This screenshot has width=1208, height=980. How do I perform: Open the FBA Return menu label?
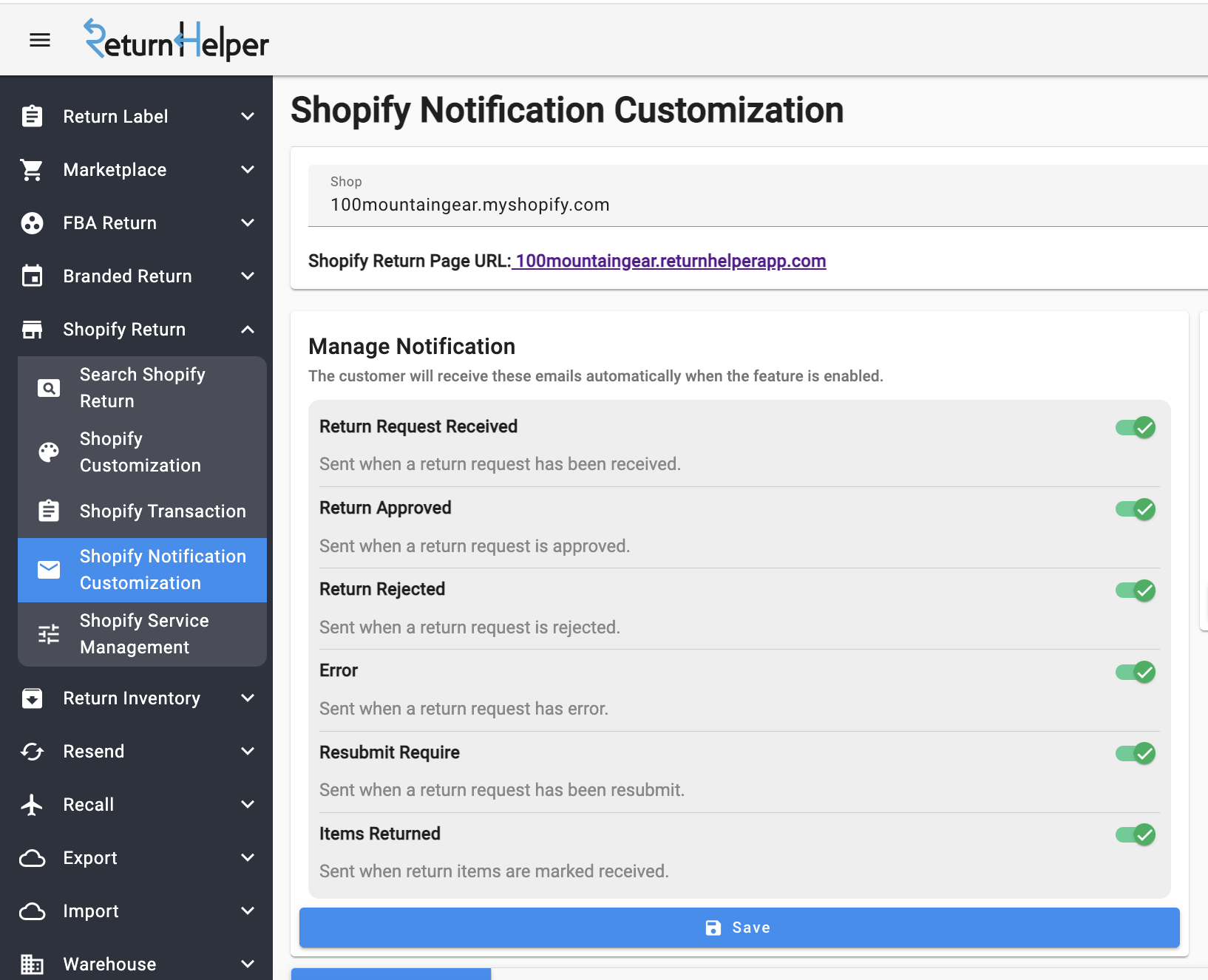[110, 223]
